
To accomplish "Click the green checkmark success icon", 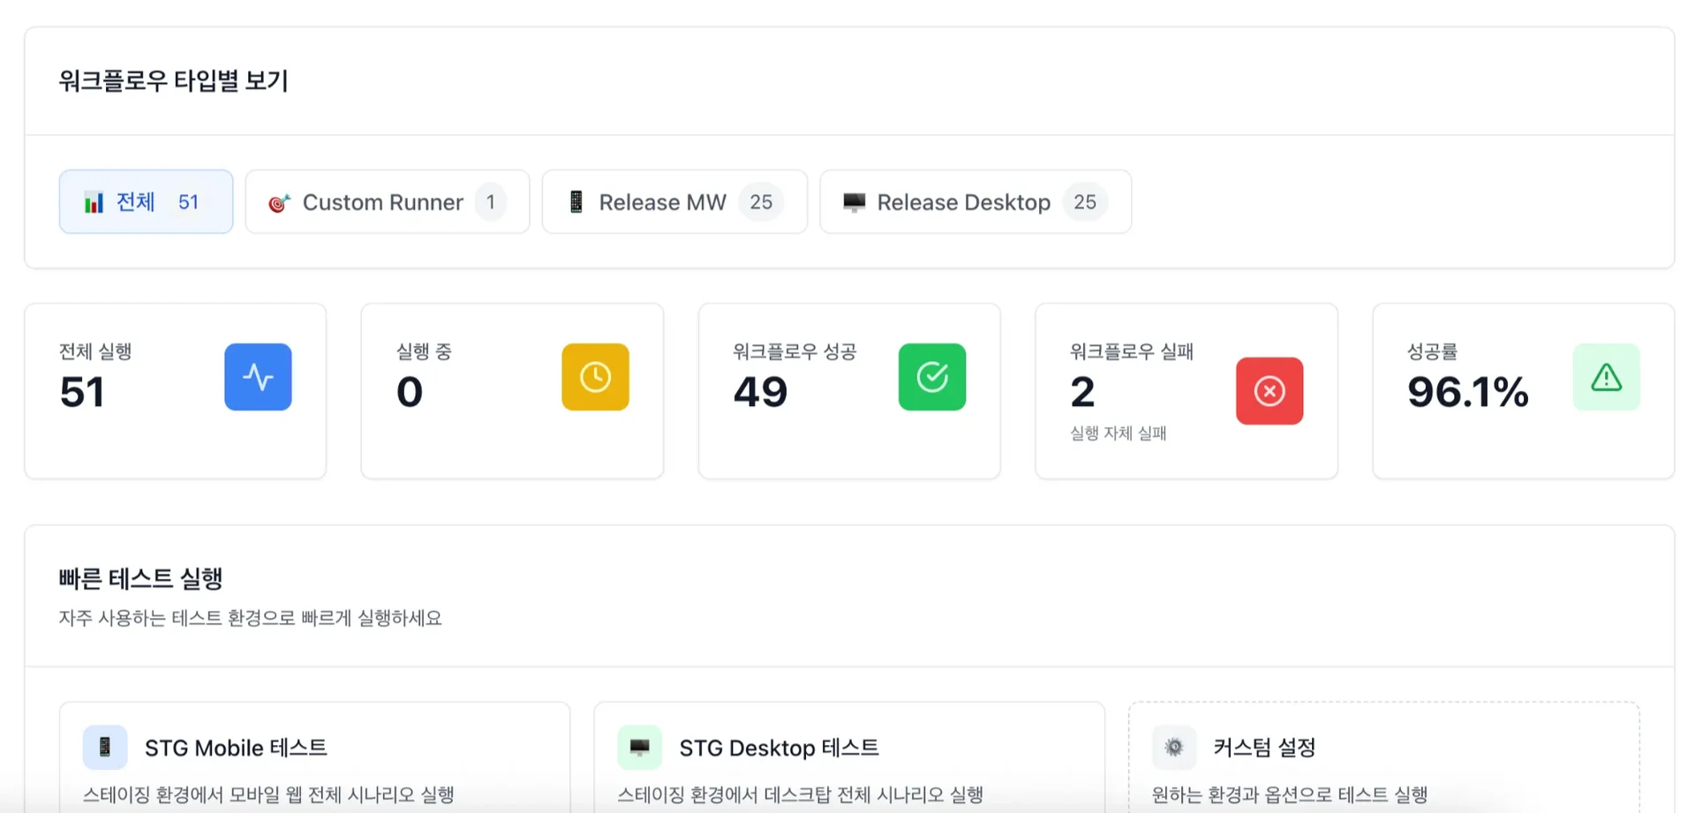I will tap(931, 377).
